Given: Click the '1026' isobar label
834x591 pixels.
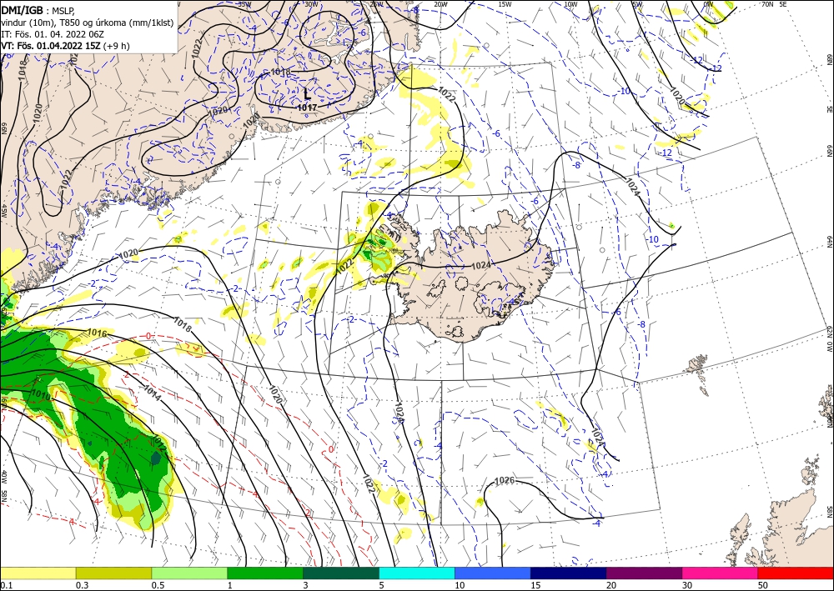Looking at the screenshot, I should click(505, 480).
